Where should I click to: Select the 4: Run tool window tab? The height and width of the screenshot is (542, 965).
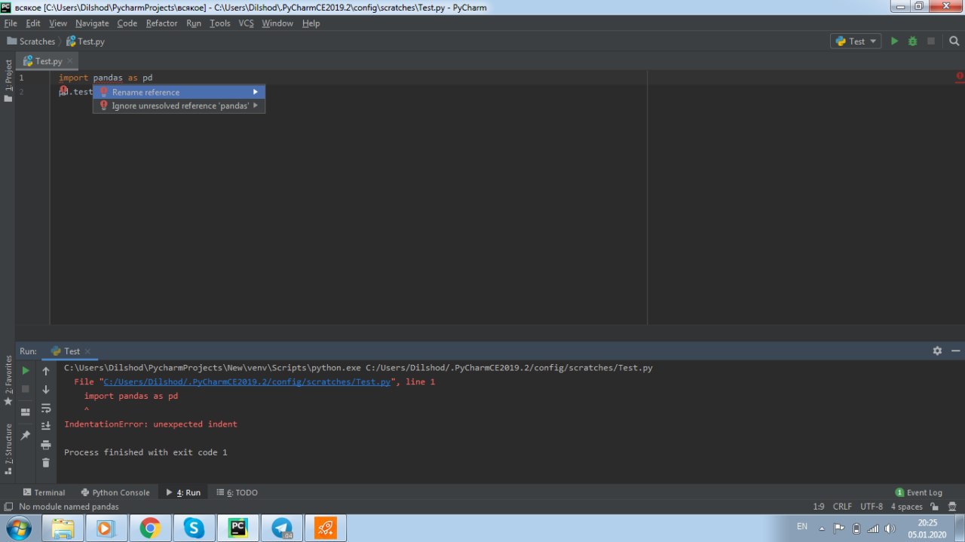click(183, 492)
